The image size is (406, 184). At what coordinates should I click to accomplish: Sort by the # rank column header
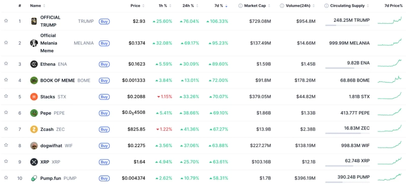point(20,6)
